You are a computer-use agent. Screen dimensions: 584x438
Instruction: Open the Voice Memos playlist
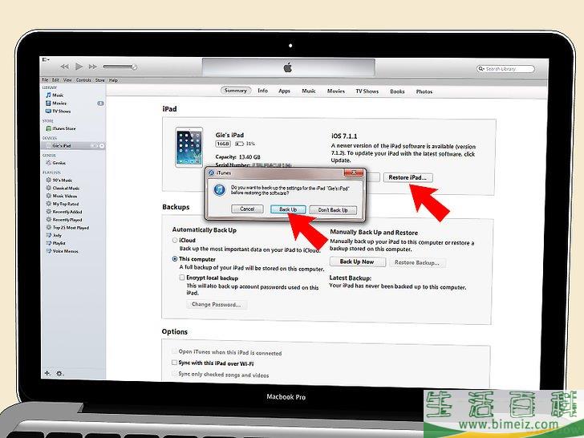coord(62,251)
